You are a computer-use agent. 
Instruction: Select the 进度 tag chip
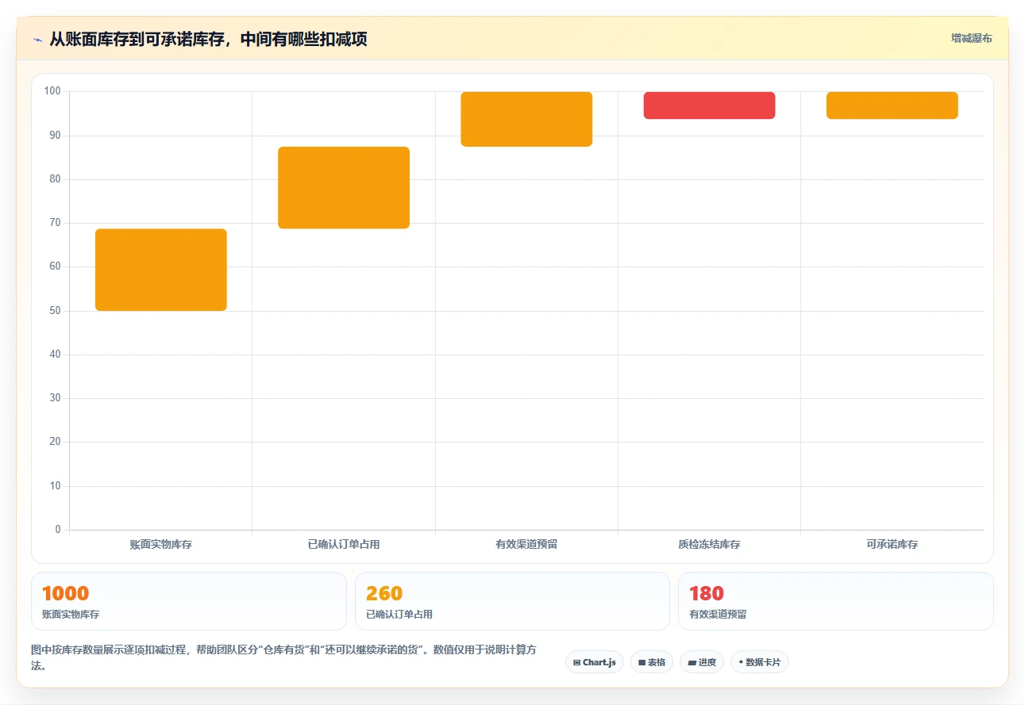point(702,662)
